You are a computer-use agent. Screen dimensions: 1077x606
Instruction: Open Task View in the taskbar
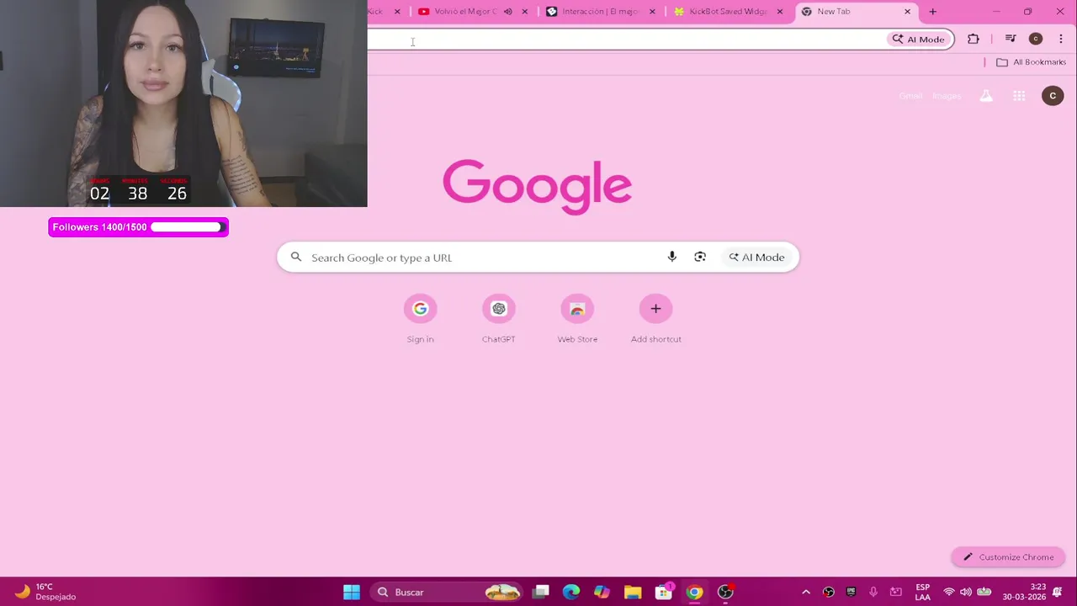click(541, 593)
